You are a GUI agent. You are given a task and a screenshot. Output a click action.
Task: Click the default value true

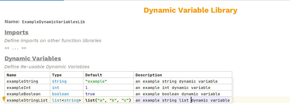click(90, 94)
